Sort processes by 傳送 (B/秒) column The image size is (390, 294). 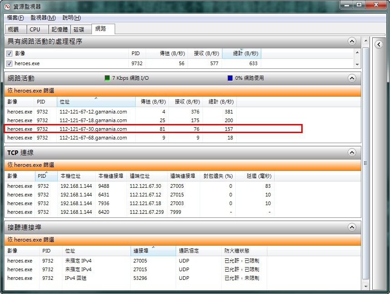[167, 53]
